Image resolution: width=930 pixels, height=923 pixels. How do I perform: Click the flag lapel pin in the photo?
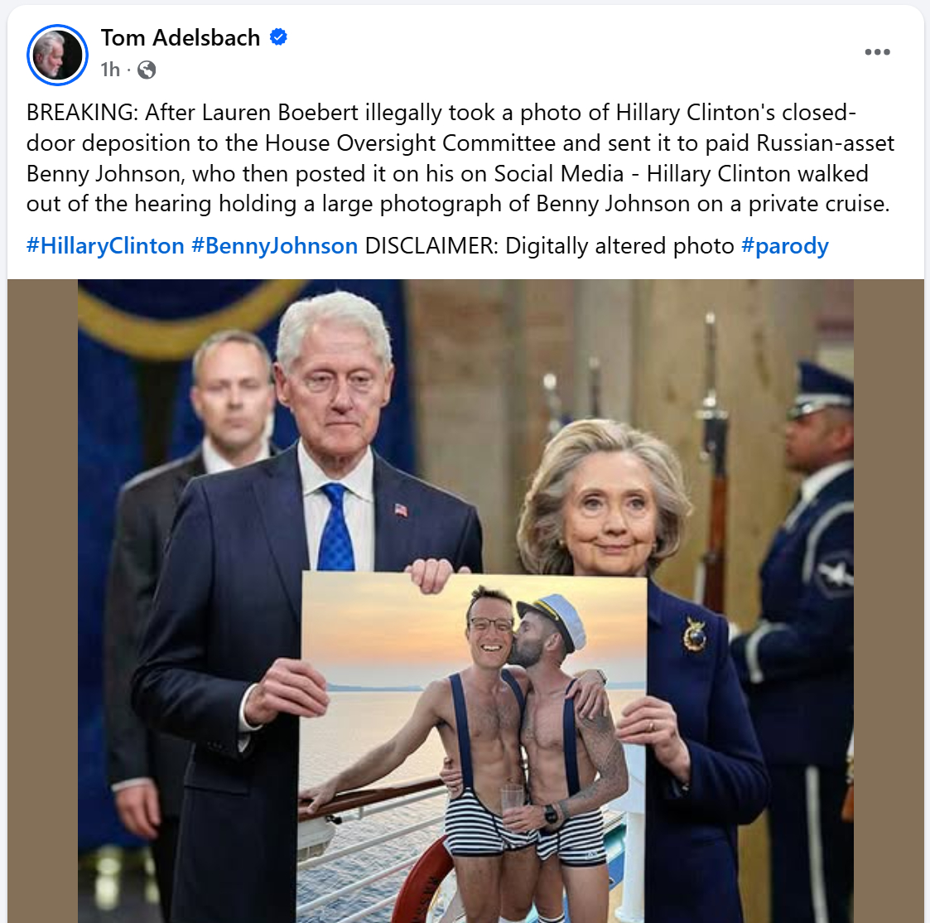point(401,510)
